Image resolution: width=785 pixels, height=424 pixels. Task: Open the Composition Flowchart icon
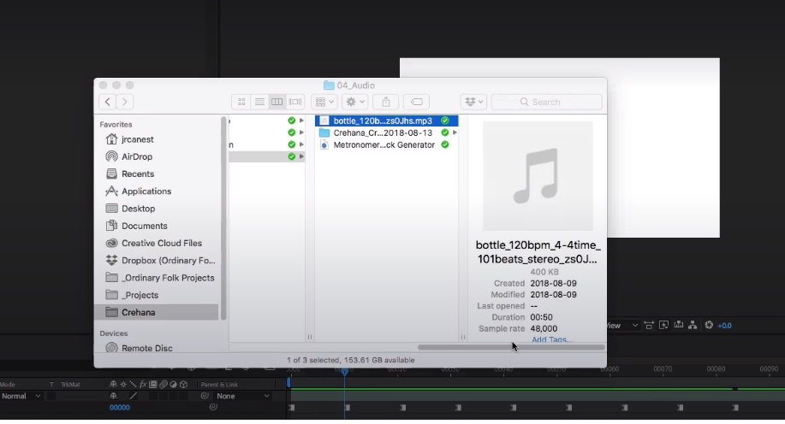pyautogui.click(x=693, y=326)
